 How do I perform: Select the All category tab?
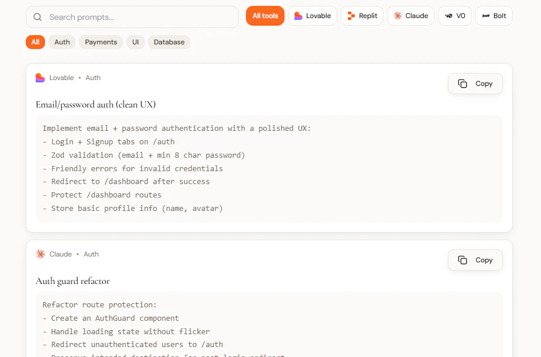pos(35,41)
